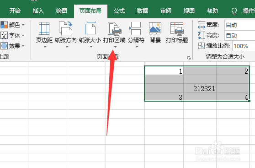Click the 纸张方向 orientation icon
Screen dimensions: 255x168
pos(66,28)
